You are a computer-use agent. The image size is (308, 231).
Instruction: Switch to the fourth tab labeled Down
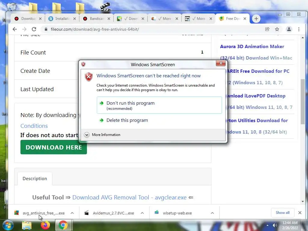coord(131,19)
